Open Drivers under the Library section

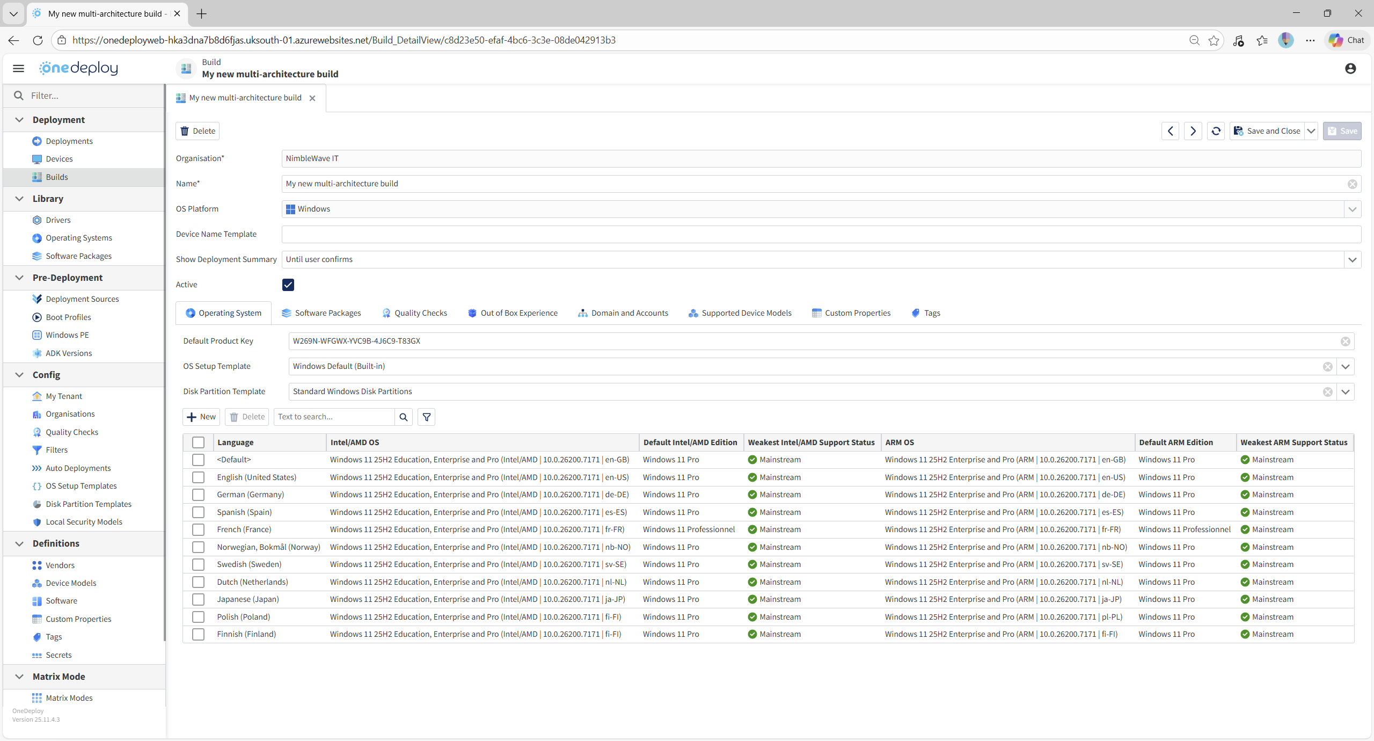(36, 220)
